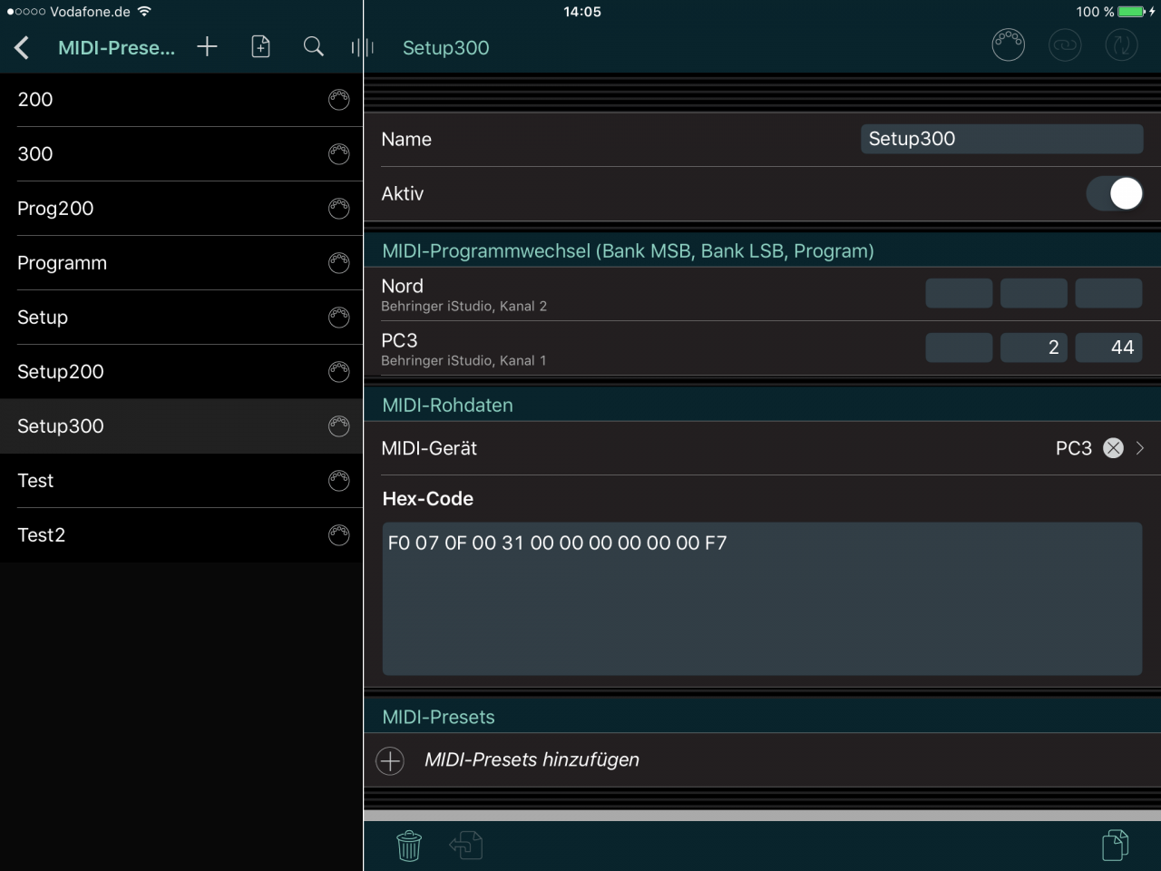Select the 300 preset

pyautogui.click(x=181, y=154)
